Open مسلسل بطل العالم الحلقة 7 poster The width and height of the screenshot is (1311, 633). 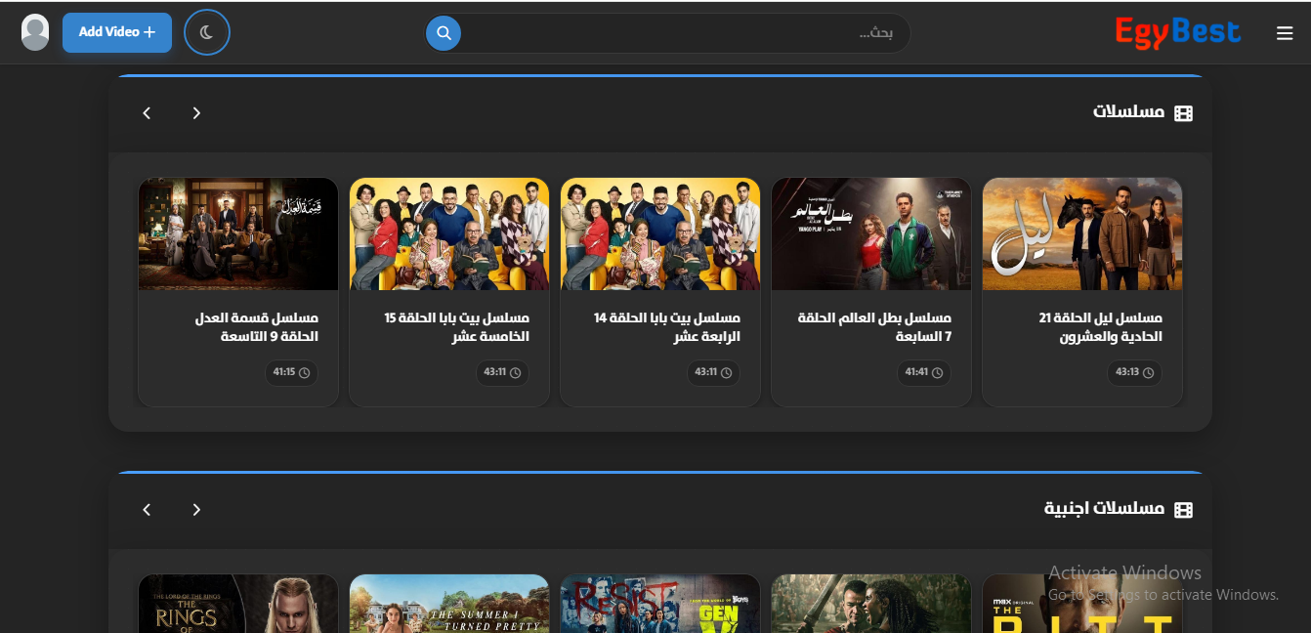pos(870,234)
